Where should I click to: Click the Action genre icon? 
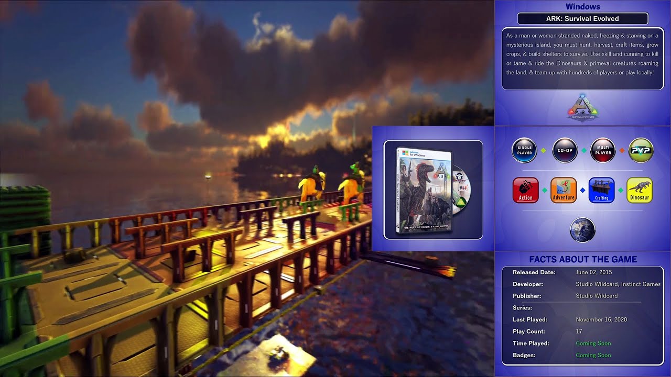[x=525, y=190]
